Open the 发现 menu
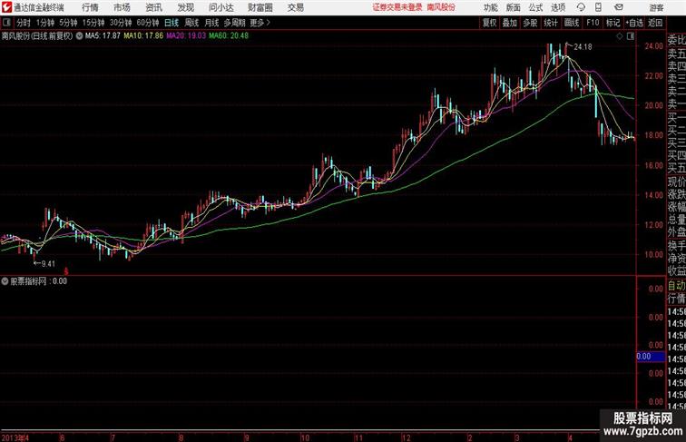 point(185,7)
